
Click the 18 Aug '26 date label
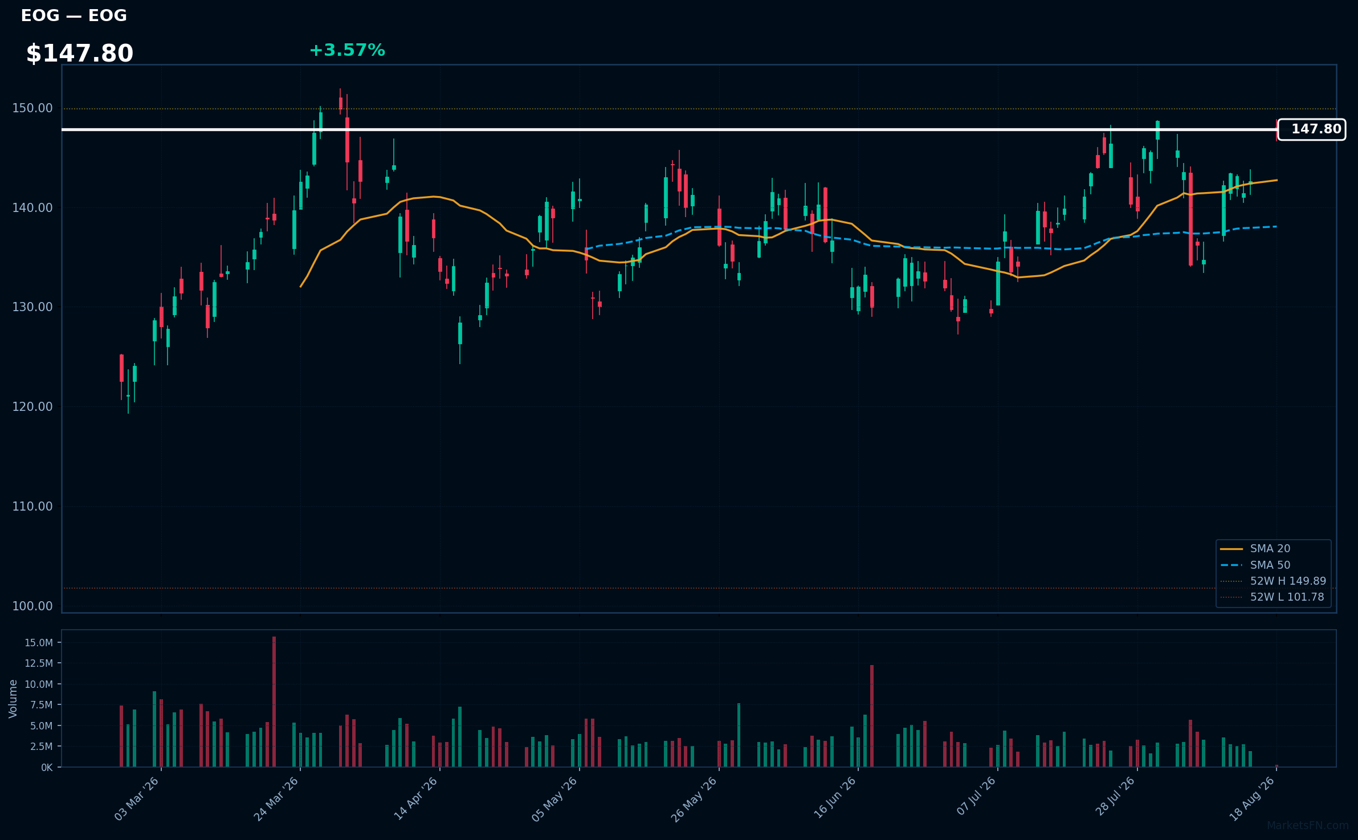click(1252, 799)
